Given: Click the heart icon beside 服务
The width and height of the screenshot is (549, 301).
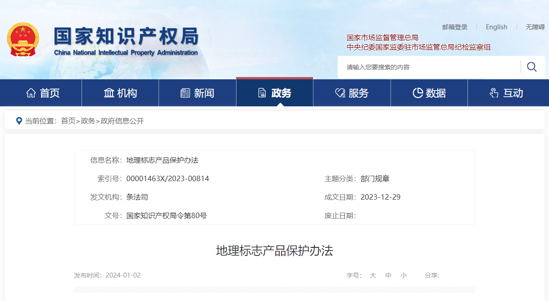Looking at the screenshot, I should coord(340,93).
